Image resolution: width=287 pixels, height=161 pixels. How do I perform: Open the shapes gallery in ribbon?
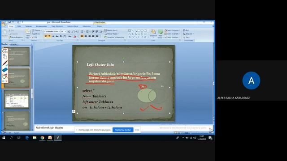pos(138,34)
